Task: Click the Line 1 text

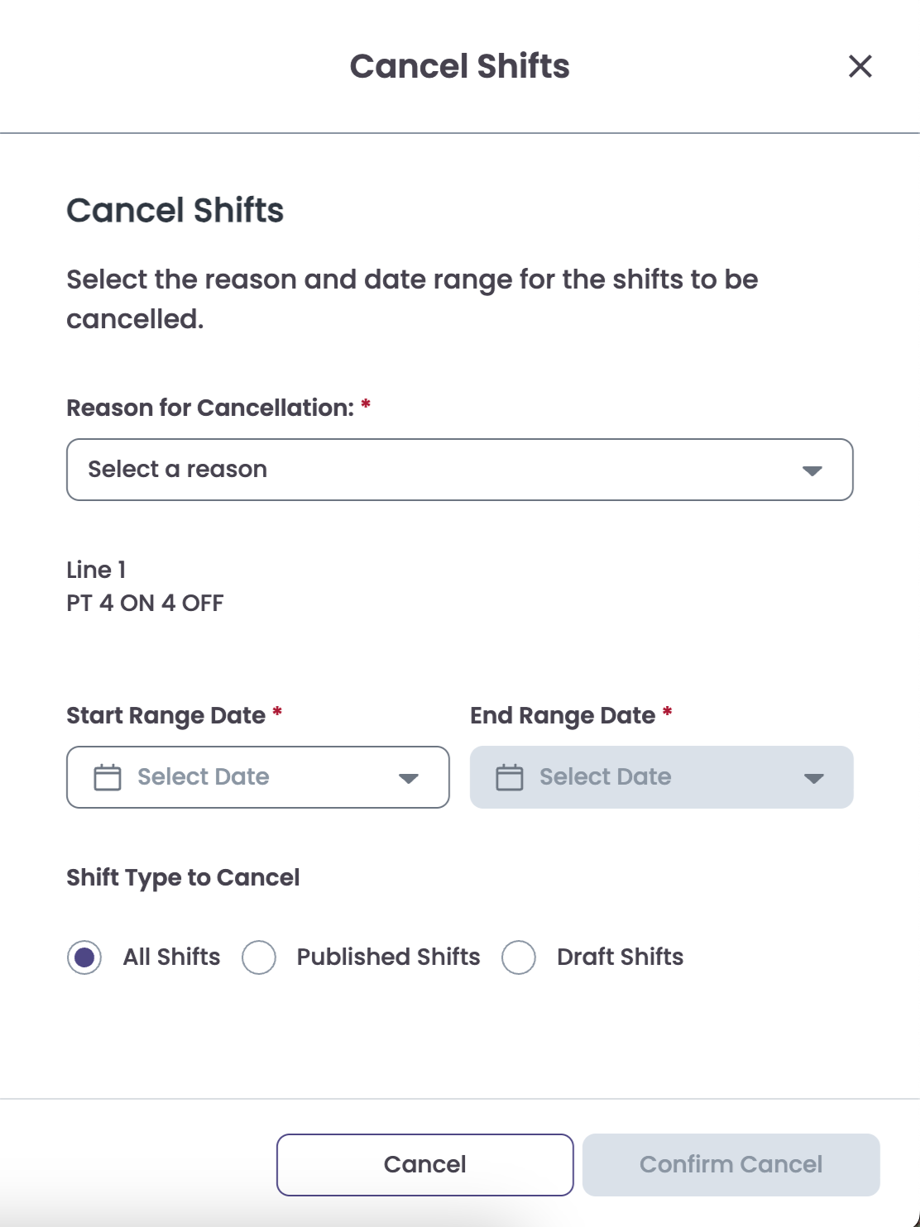Action: (96, 570)
